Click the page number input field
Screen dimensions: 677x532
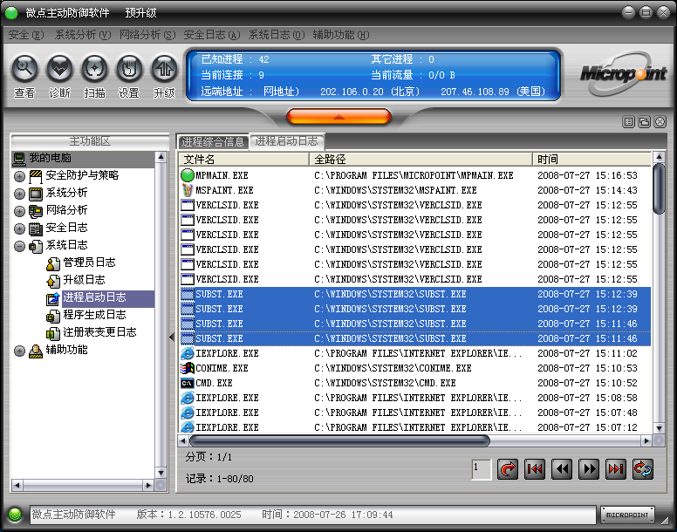482,469
